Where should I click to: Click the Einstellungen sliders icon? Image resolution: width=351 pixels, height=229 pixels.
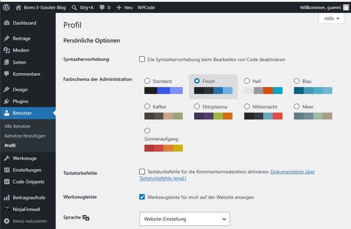pyautogui.click(x=7, y=170)
